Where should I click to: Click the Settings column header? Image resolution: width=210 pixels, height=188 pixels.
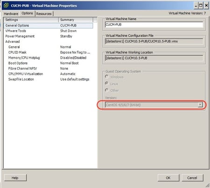coord(31,20)
